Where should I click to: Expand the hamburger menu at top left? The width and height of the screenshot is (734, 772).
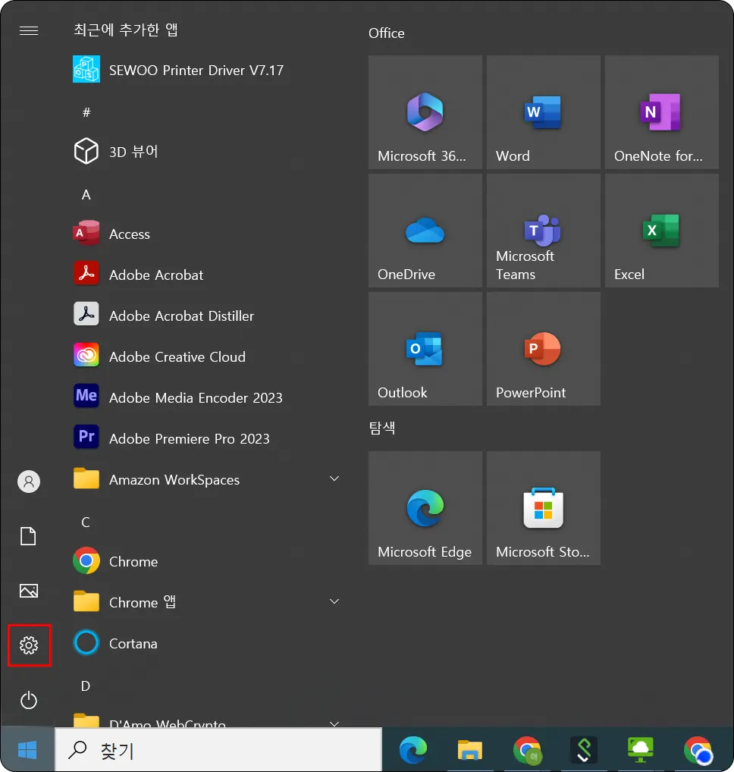tap(29, 30)
